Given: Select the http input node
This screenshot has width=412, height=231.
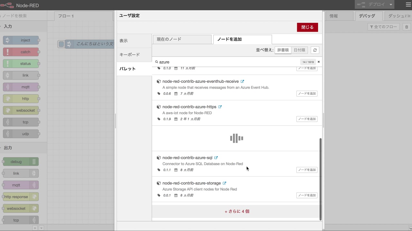Looking at the screenshot, I should (x=21, y=99).
